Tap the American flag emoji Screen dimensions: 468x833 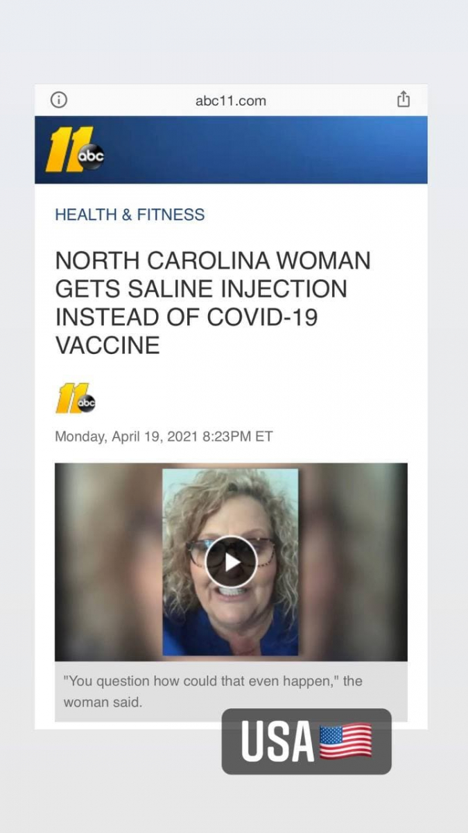coord(345,741)
